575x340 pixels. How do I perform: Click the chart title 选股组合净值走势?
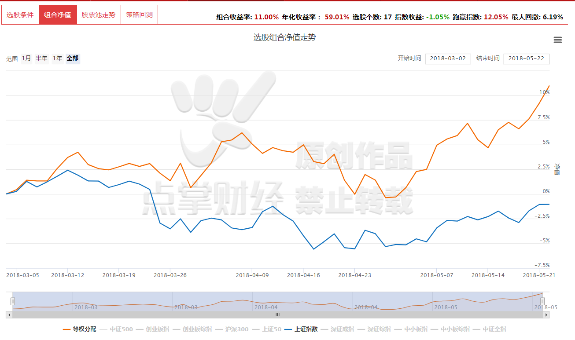pyautogui.click(x=284, y=37)
